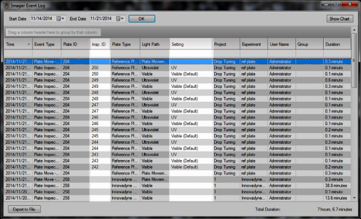This screenshot has height=219, width=361.
Task: Open the End Date calendar dropdown
Action: click(x=120, y=19)
